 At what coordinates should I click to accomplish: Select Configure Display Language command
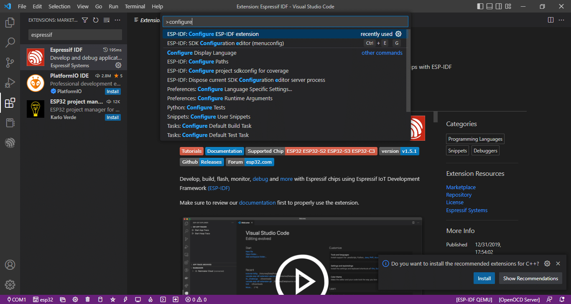284,53
